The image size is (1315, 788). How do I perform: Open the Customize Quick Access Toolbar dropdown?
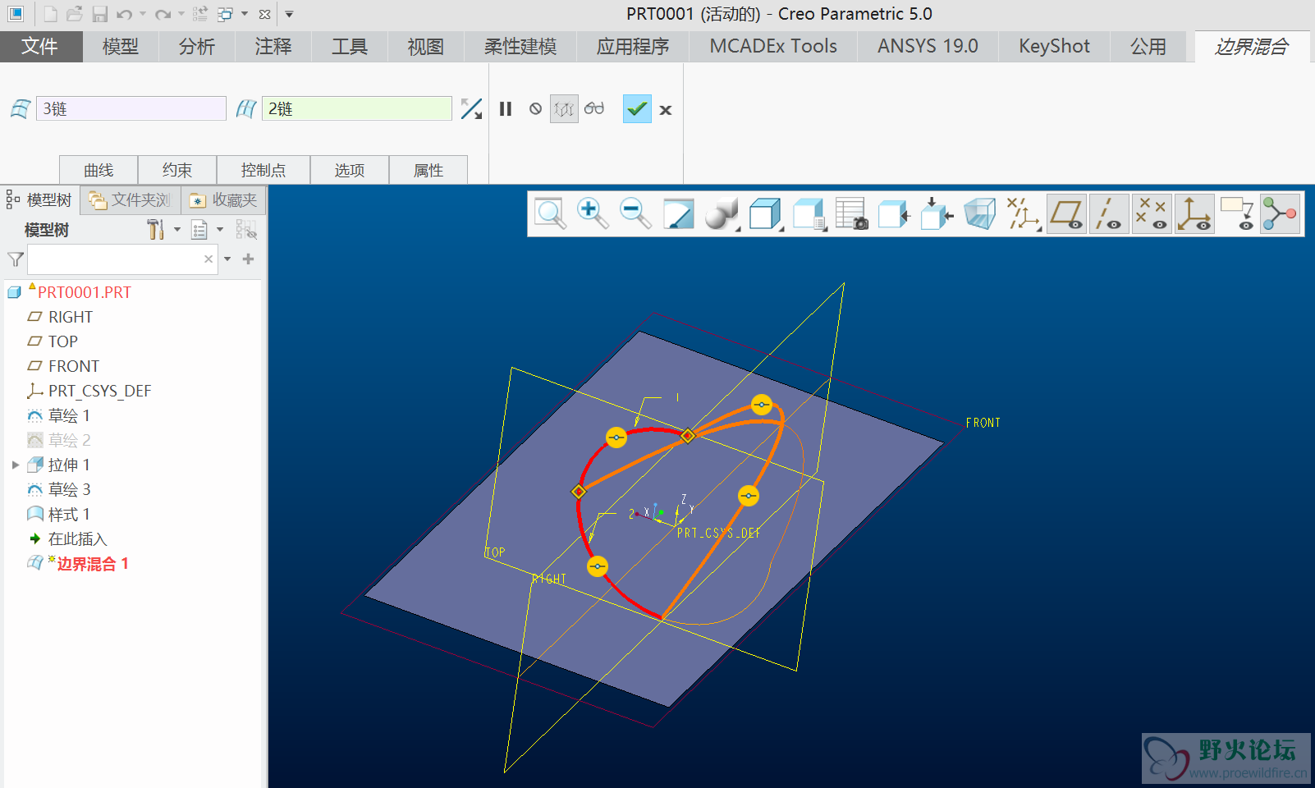click(x=289, y=14)
